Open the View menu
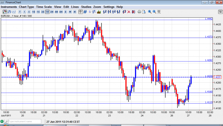 click(58, 7)
